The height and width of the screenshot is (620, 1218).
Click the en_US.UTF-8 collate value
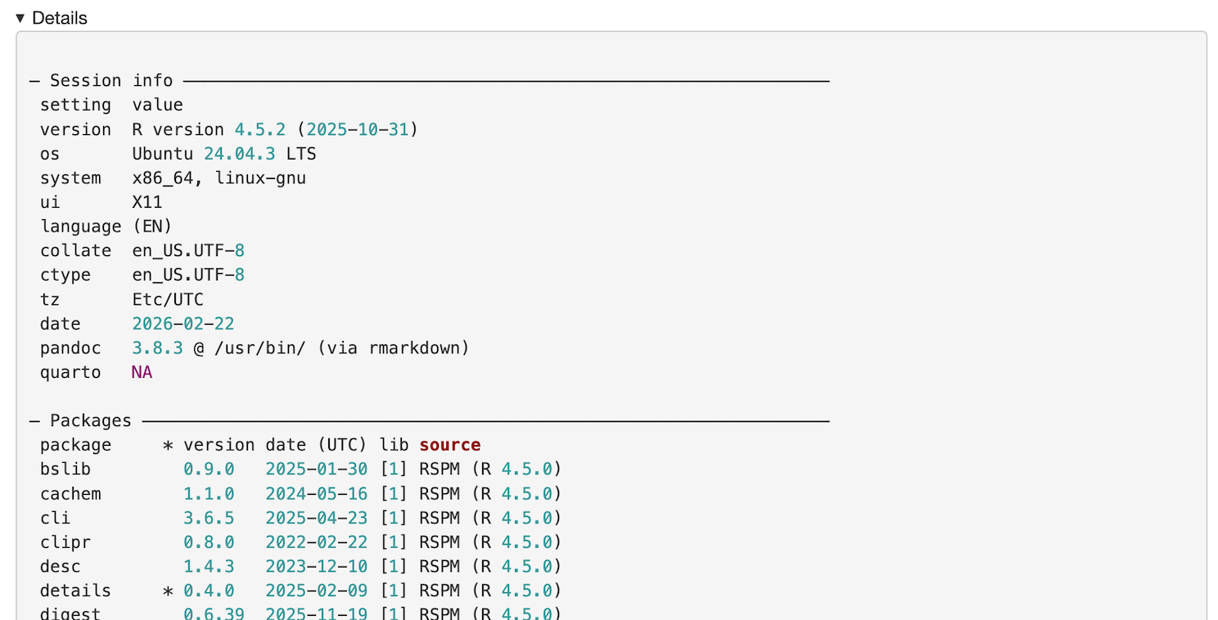click(187, 250)
